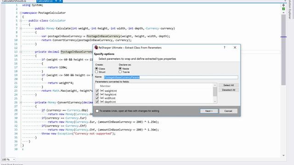Click the Math.Max call on line 23
This screenshot has height=165, width=294.
(59, 91)
